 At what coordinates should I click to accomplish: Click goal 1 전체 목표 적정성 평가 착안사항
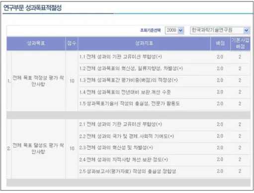(x=38, y=81)
